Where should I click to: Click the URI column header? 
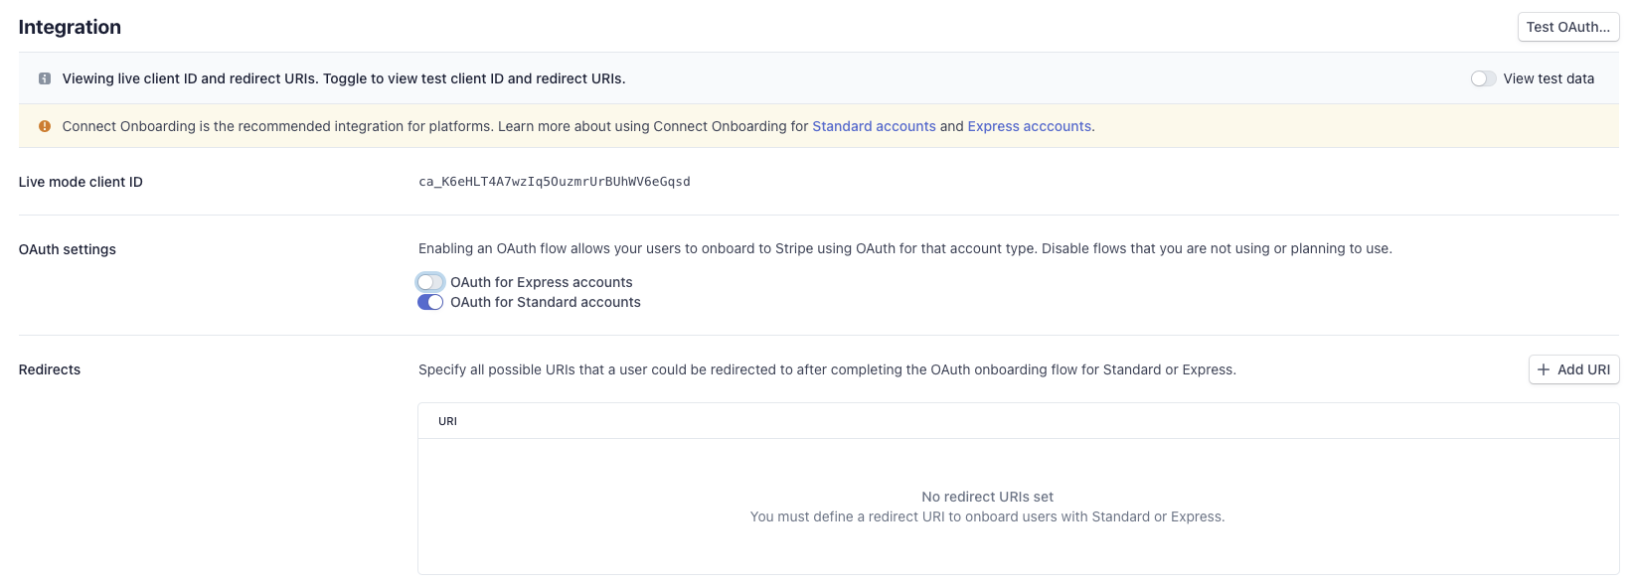(x=448, y=421)
